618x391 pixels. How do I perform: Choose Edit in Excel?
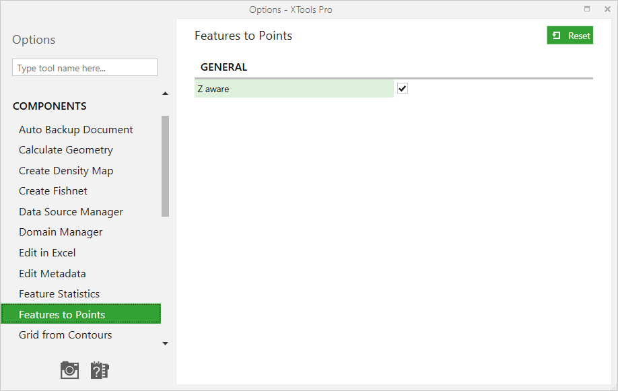pyautogui.click(x=47, y=253)
